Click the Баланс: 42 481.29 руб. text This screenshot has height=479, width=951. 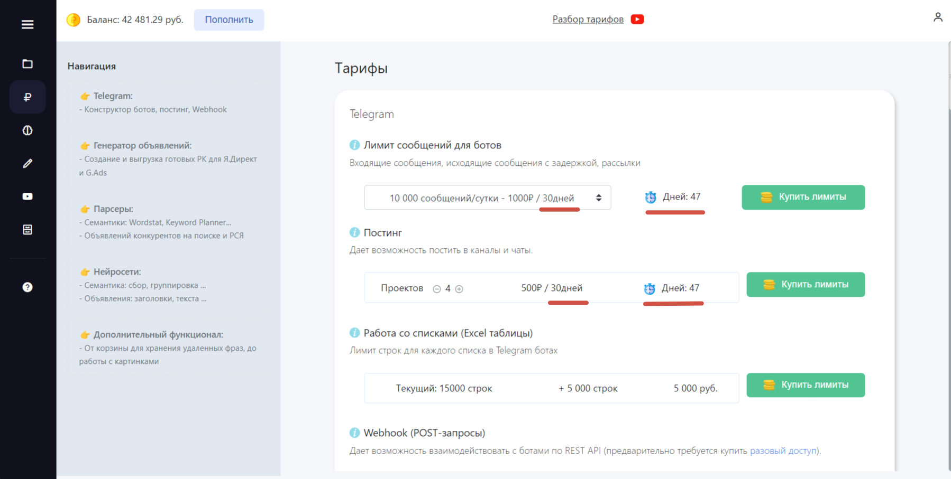click(x=135, y=20)
